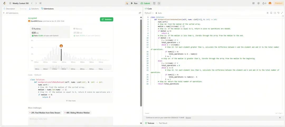The image size is (285, 127).
Task: Reset code with the undo arrow icon
Action: click(x=278, y=13)
